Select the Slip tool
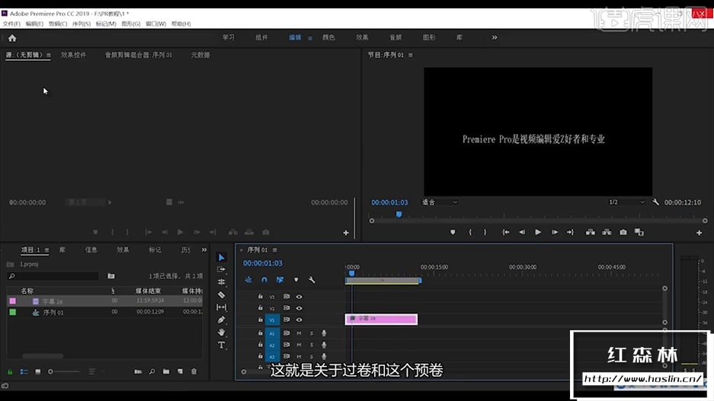This screenshot has height=401, width=714. pos(221,307)
